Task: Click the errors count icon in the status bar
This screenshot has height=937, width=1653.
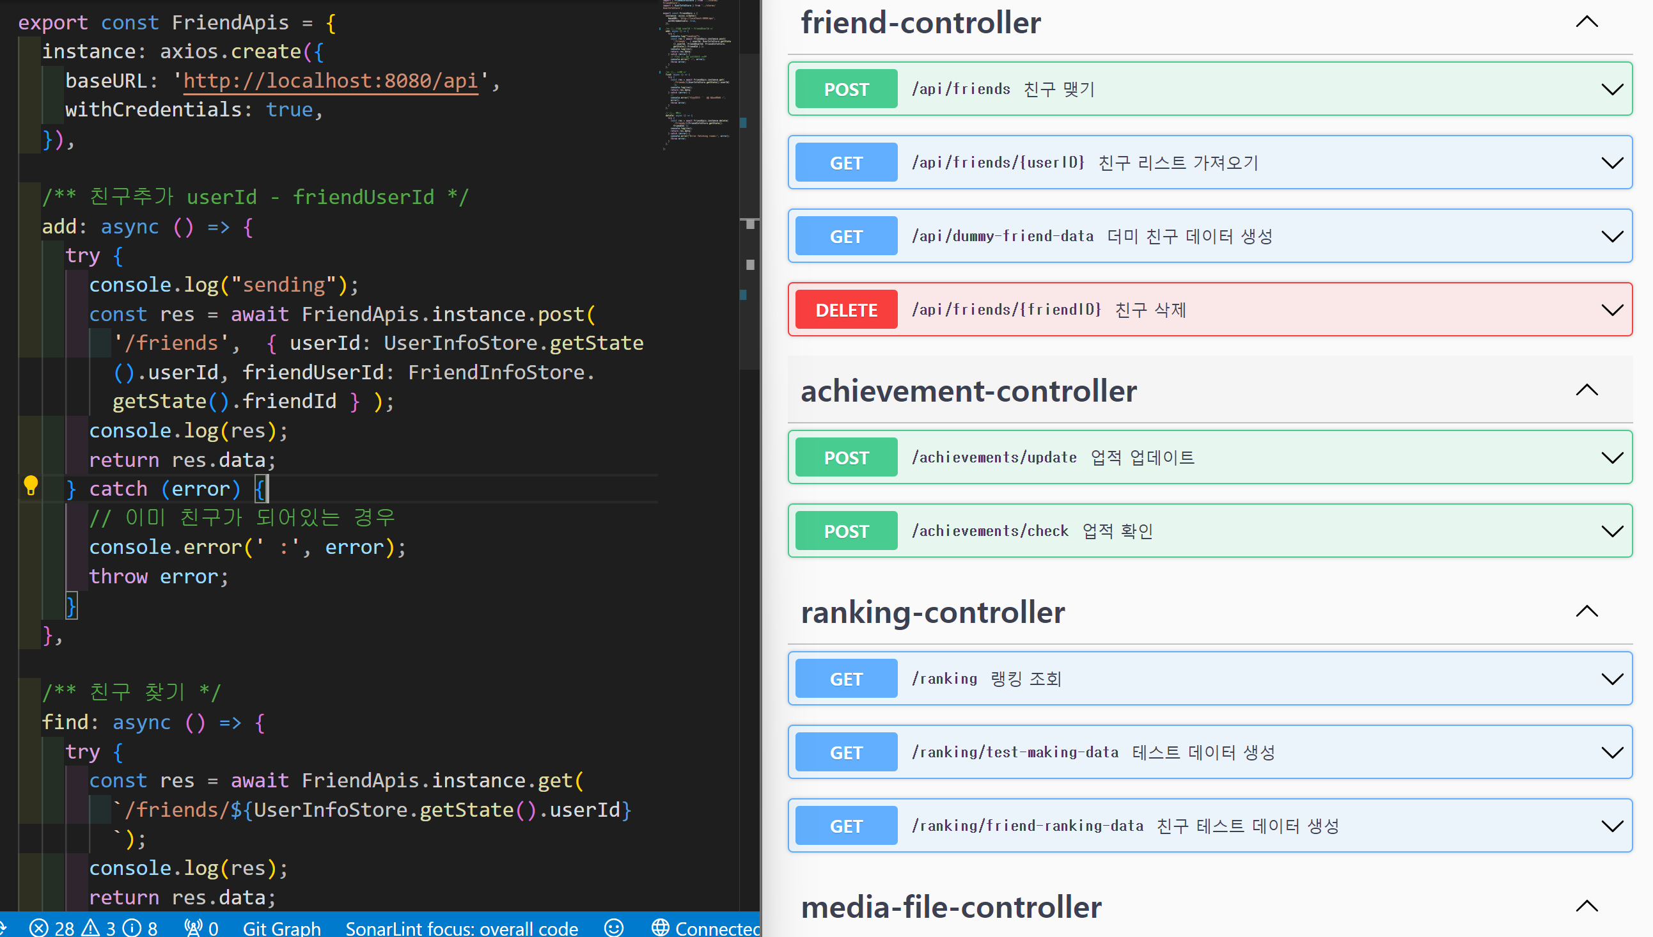Action: point(38,927)
